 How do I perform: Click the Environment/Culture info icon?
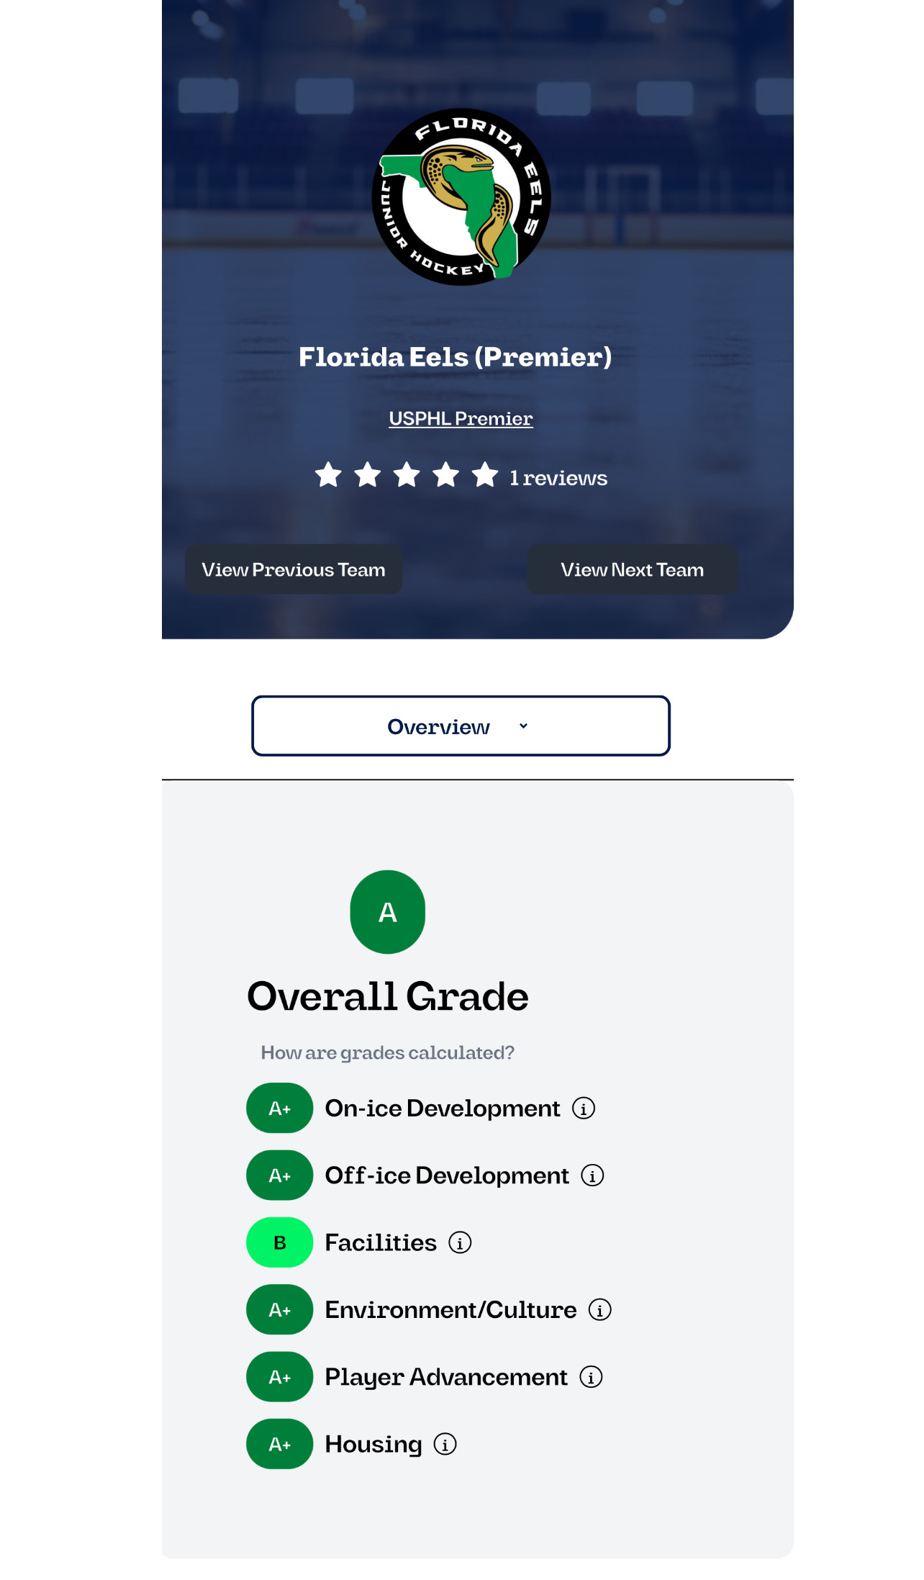[x=600, y=1309]
